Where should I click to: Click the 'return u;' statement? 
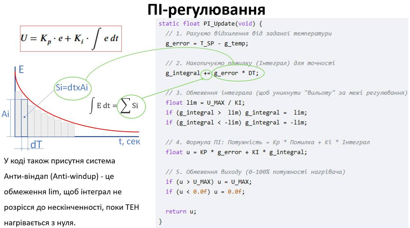[x=181, y=211]
